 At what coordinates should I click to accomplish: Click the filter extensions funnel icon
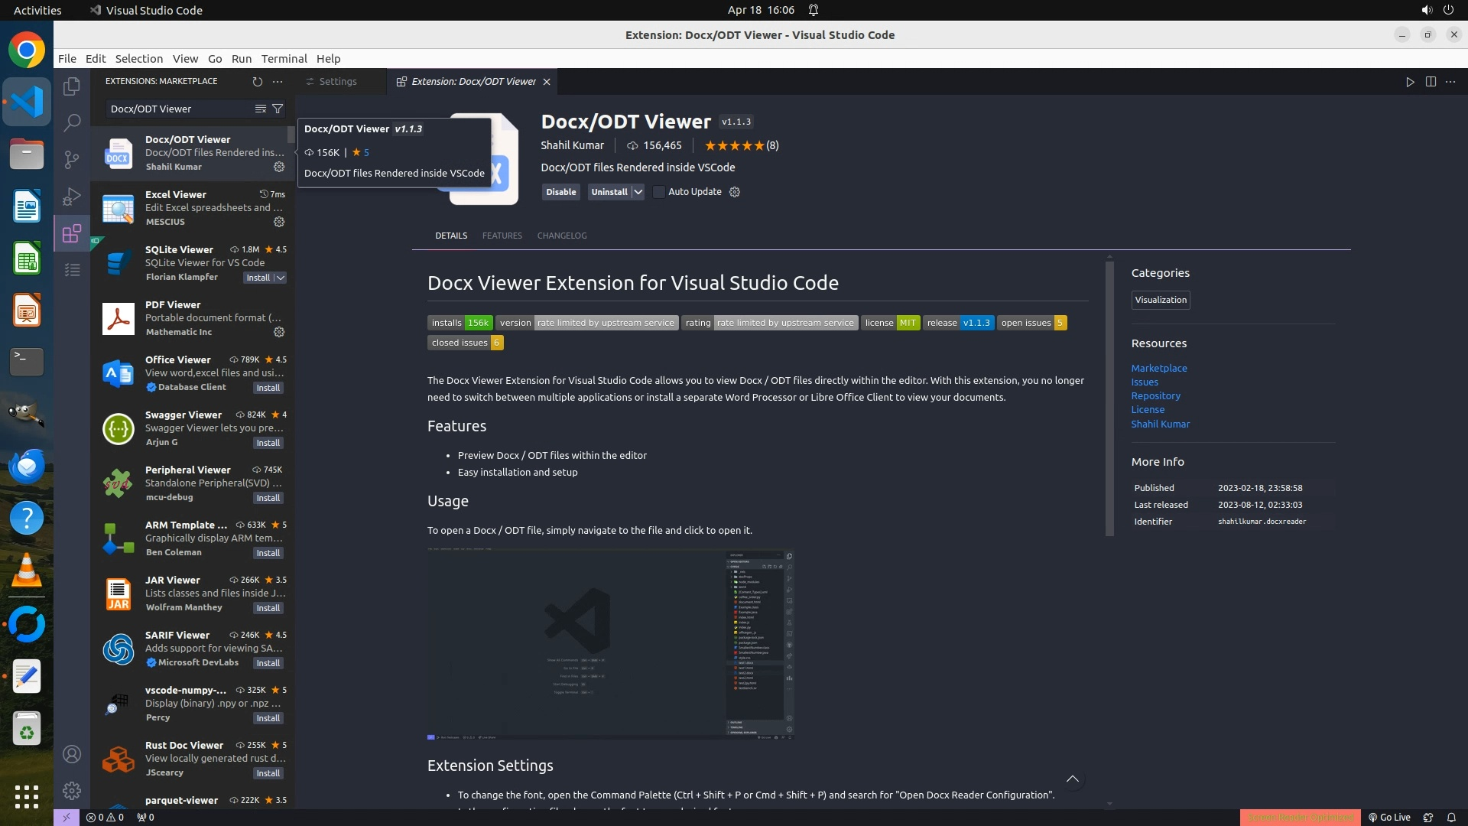click(x=278, y=109)
